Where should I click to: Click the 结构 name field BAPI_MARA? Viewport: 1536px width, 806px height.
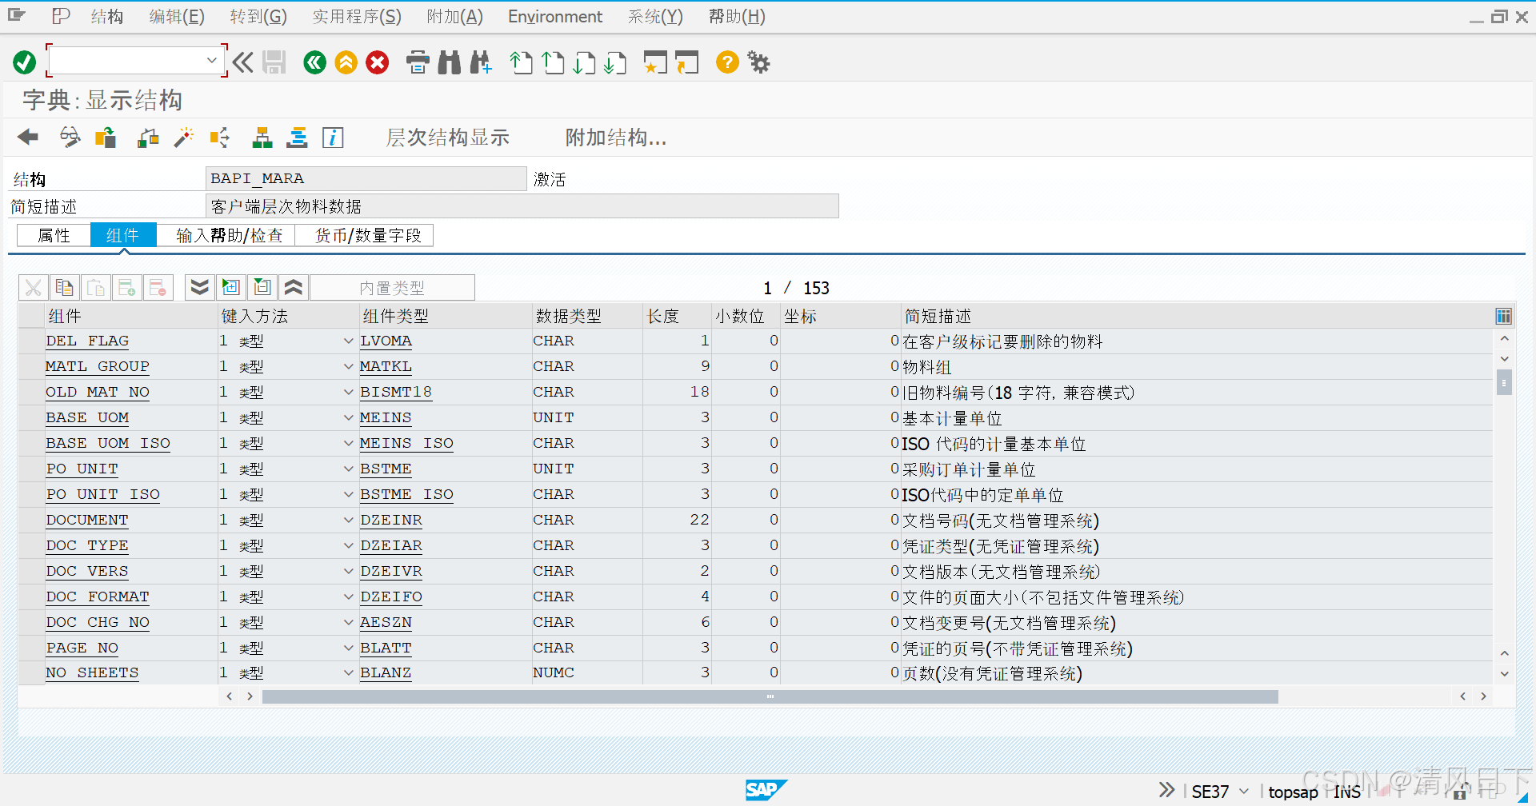(366, 178)
